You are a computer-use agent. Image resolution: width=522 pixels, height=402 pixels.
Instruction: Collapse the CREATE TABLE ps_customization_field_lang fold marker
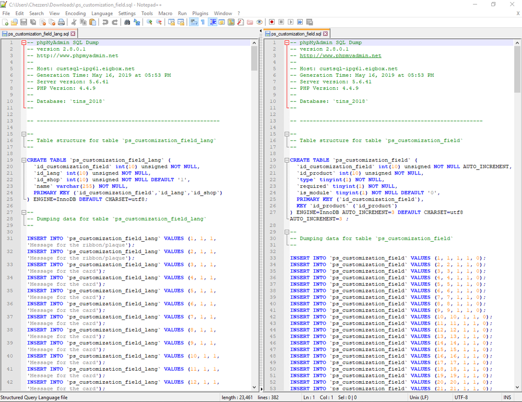[x=23, y=160]
